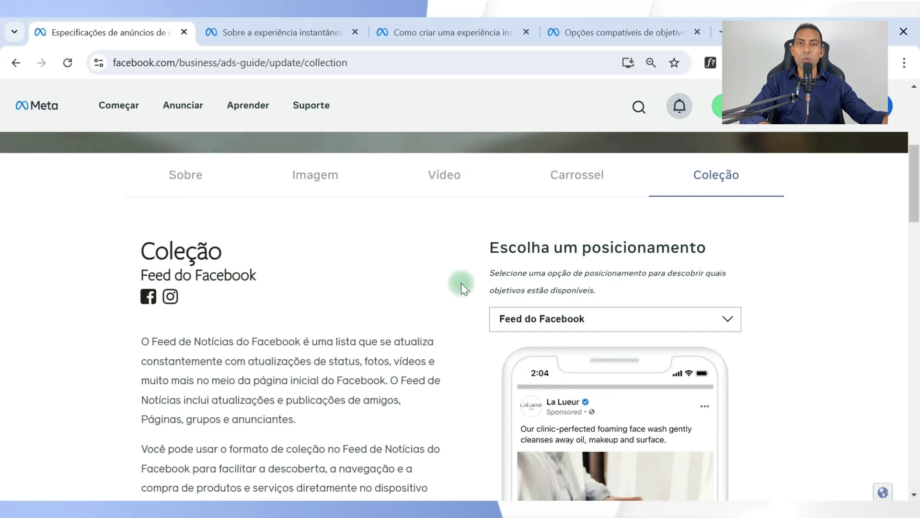920x518 pixels.
Task: Click the La Lueur profile avatar
Action: click(531, 406)
